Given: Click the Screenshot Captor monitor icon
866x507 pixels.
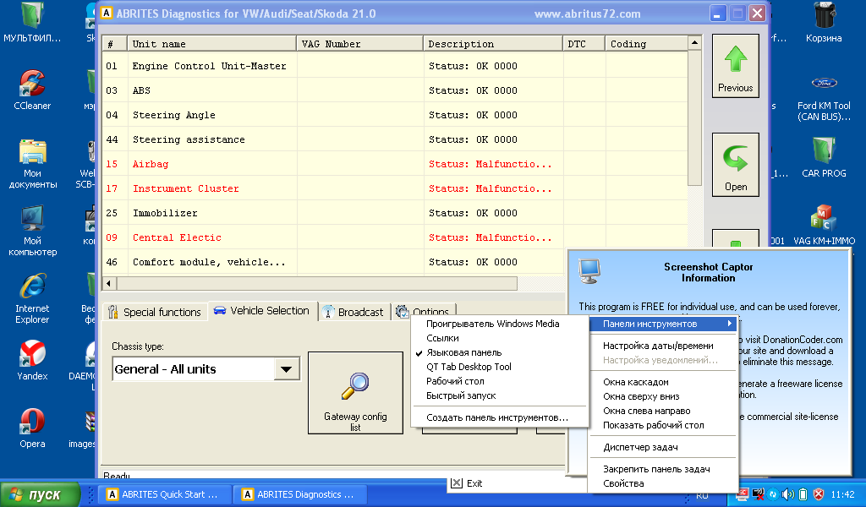Looking at the screenshot, I should (589, 271).
